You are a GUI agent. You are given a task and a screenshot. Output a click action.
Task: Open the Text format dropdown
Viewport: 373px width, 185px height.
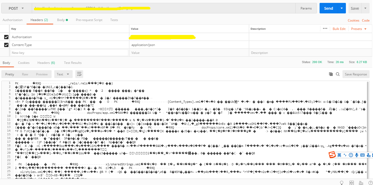pos(63,74)
